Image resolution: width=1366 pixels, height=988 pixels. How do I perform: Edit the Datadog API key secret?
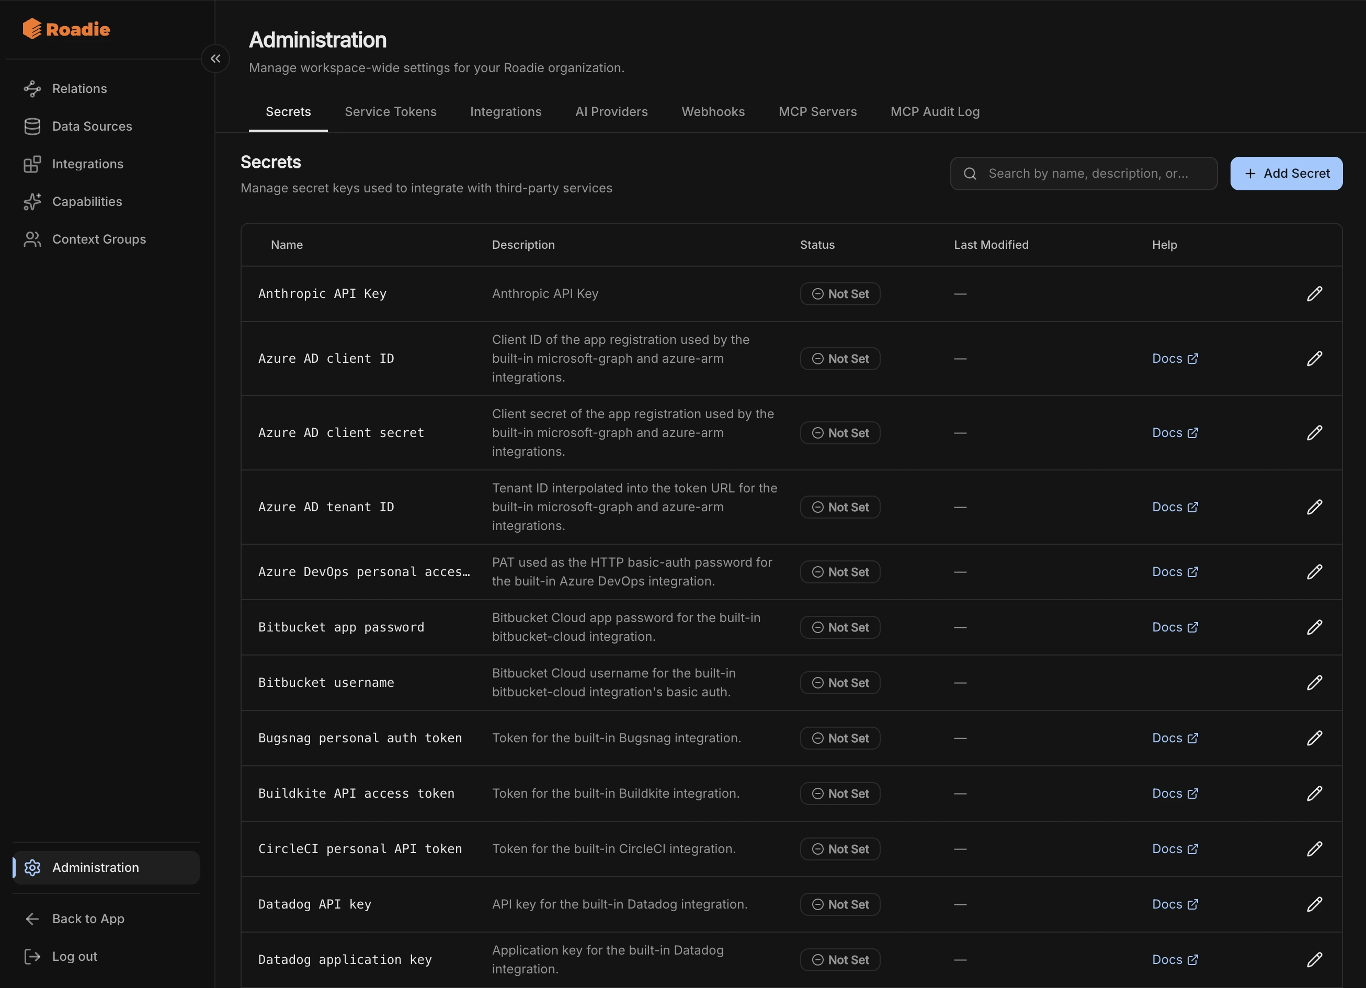(1314, 904)
